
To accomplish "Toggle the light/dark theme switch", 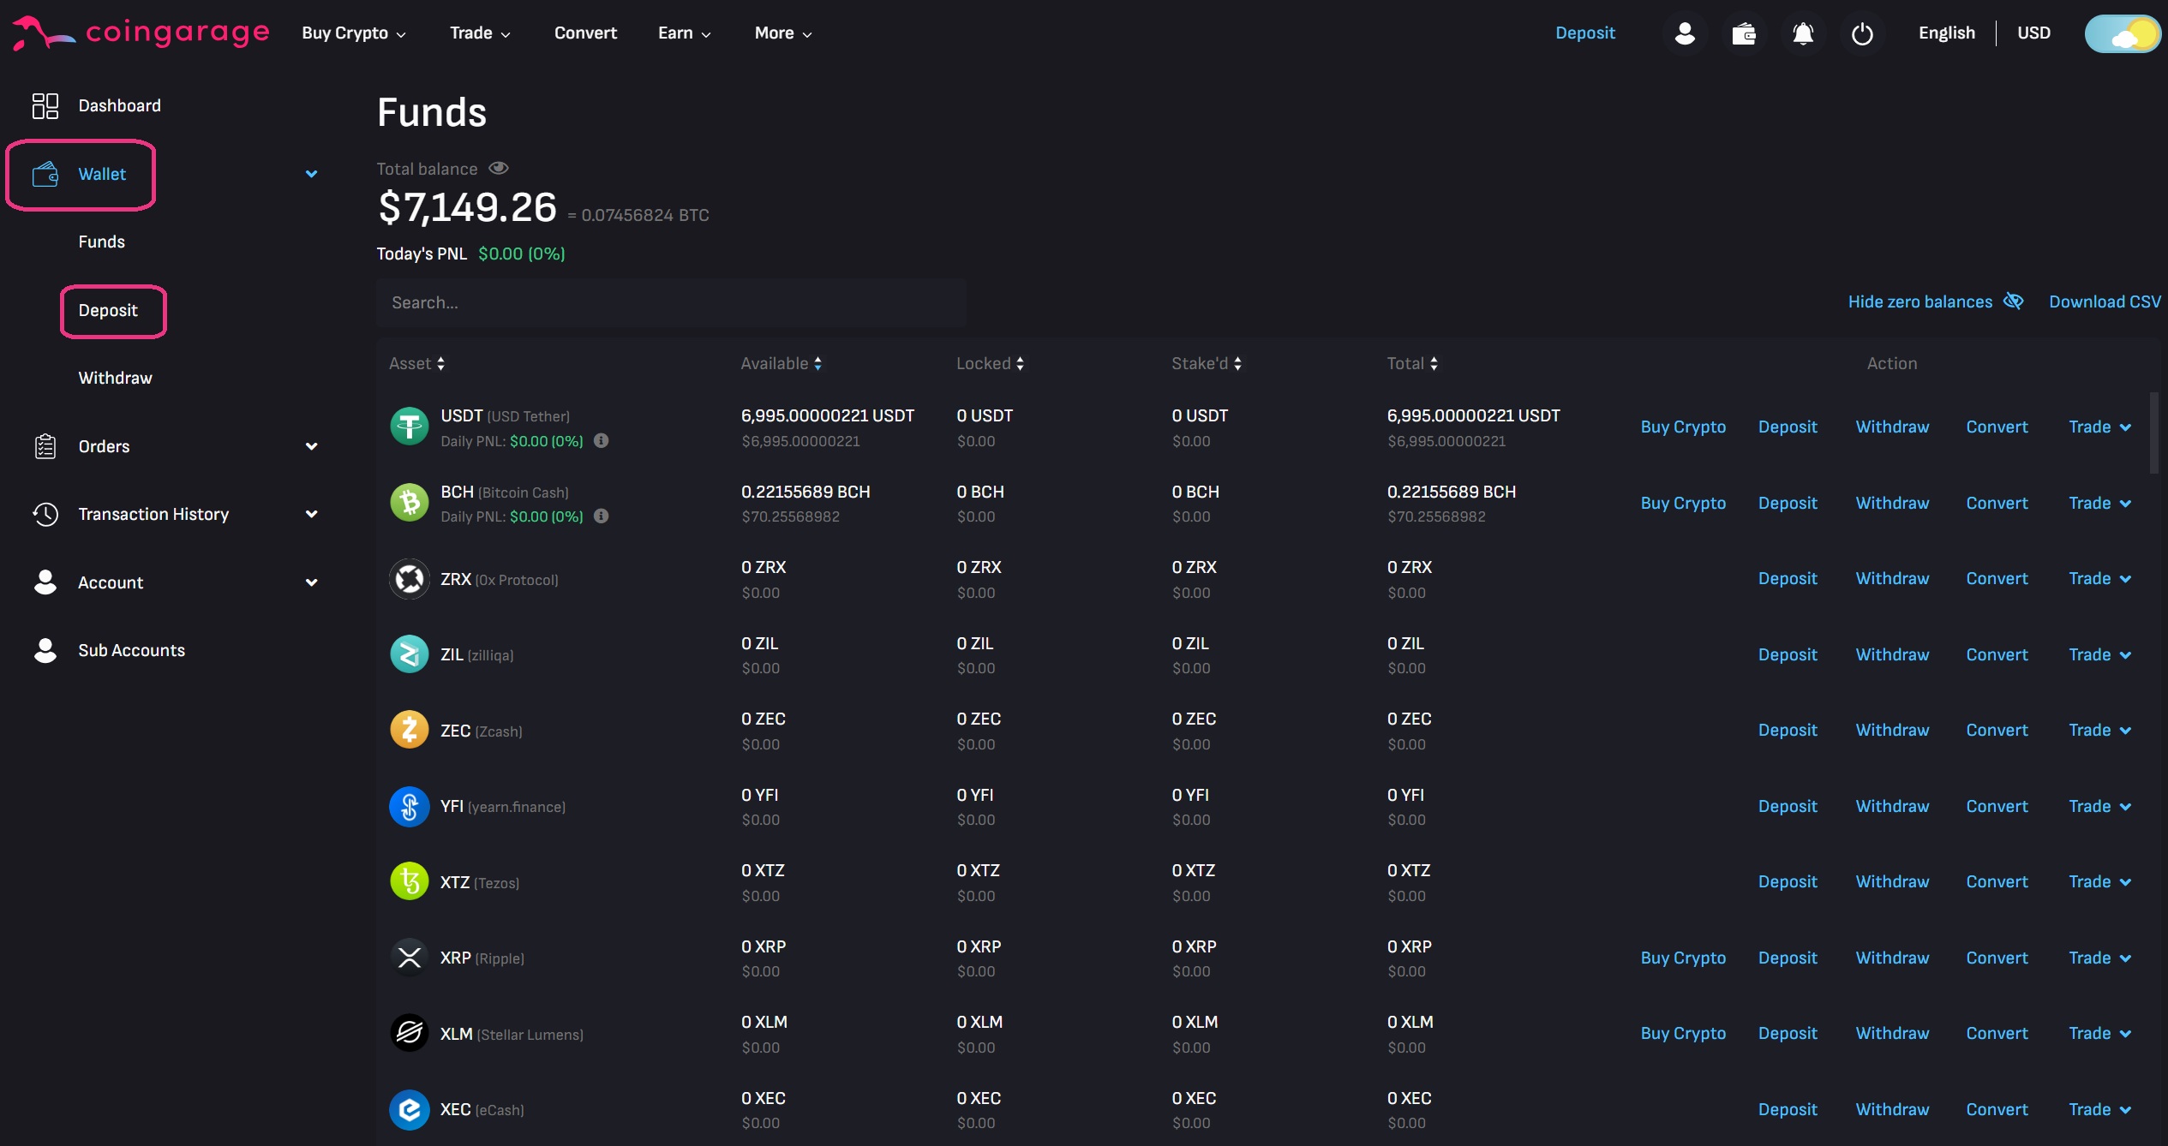I will (2123, 33).
